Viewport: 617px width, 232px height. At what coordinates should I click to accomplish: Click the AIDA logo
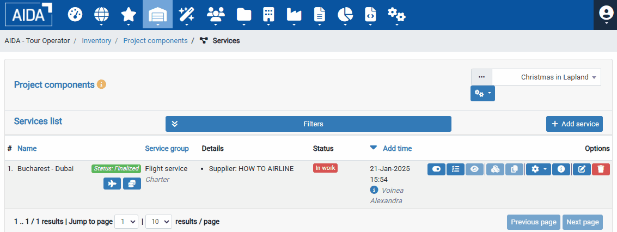(x=28, y=14)
